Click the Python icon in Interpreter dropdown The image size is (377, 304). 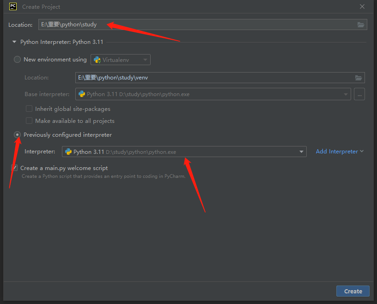click(68, 152)
